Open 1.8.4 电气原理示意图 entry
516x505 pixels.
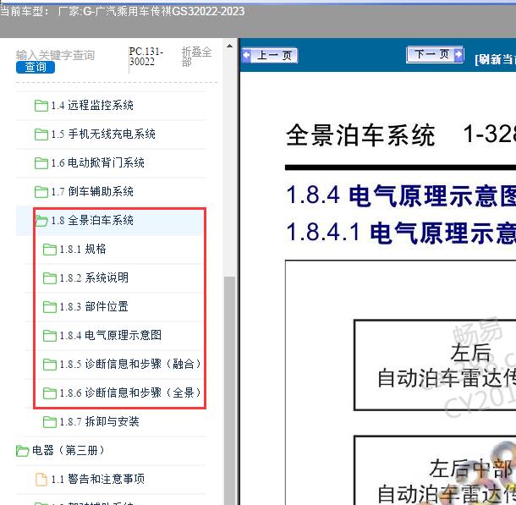click(111, 335)
